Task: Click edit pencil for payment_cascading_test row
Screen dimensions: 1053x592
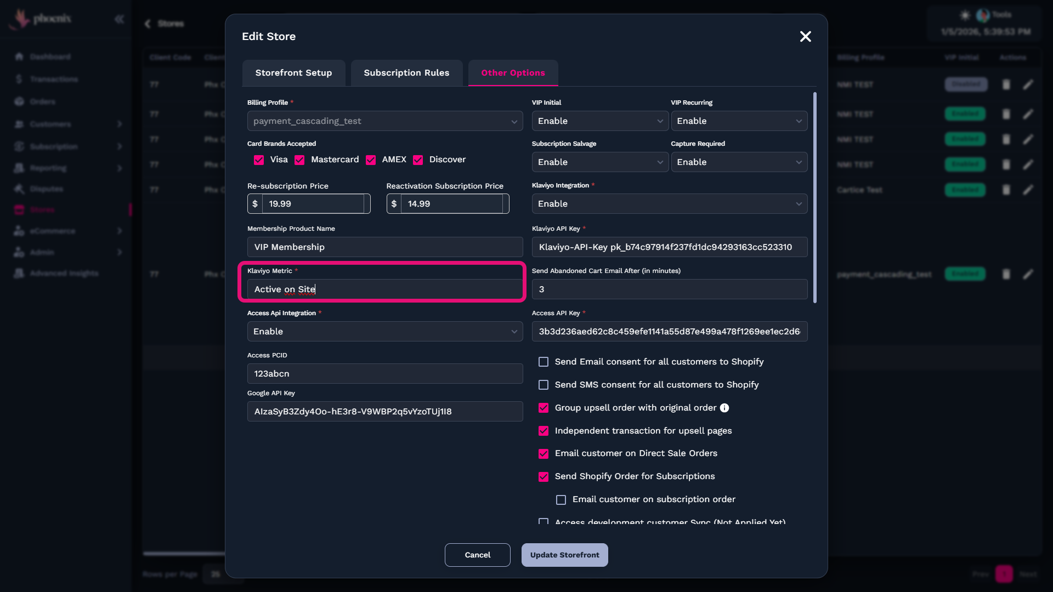Action: tap(1028, 274)
